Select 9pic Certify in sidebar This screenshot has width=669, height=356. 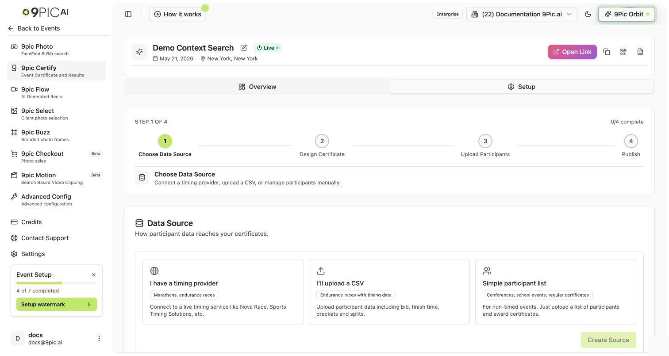(x=57, y=71)
